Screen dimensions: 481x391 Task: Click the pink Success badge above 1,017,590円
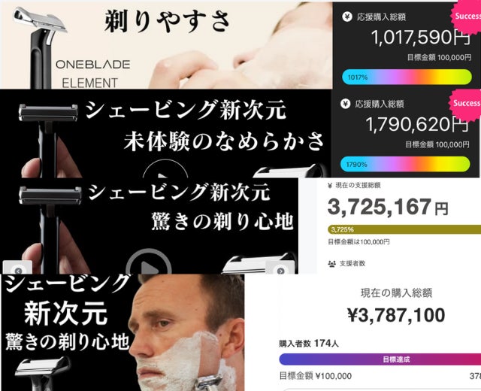point(467,16)
